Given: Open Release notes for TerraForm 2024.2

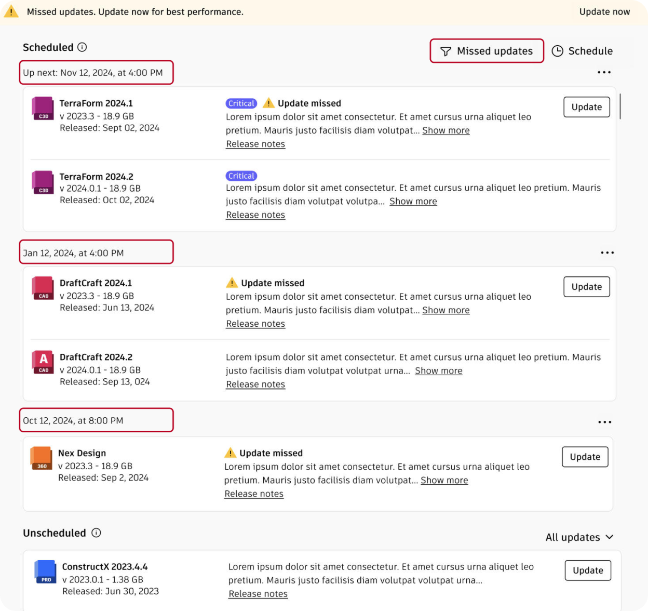Looking at the screenshot, I should [255, 215].
